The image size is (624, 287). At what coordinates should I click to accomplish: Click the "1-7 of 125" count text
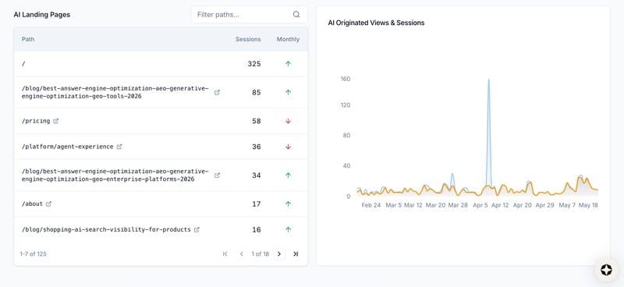(x=33, y=254)
